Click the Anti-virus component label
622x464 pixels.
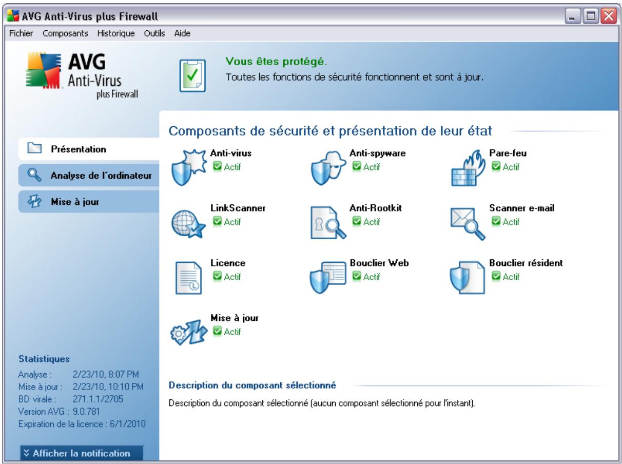231,153
